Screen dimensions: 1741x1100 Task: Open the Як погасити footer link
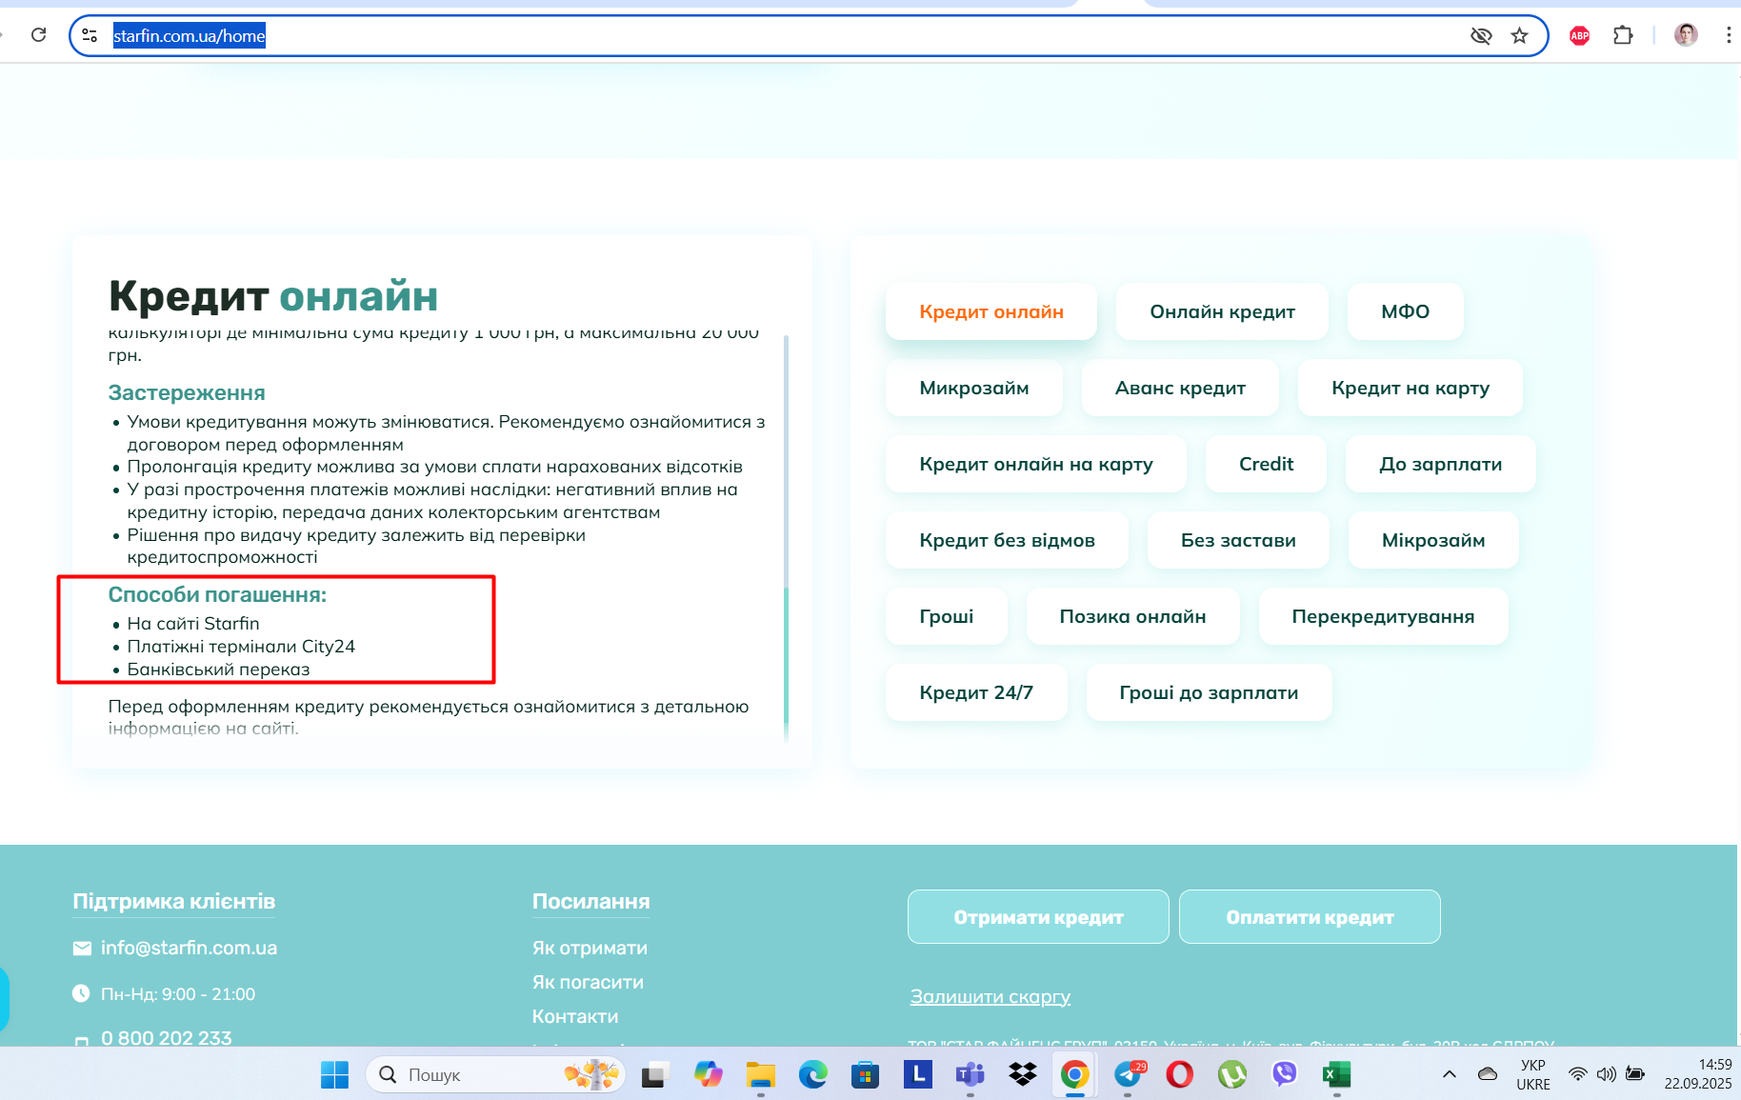click(x=588, y=982)
